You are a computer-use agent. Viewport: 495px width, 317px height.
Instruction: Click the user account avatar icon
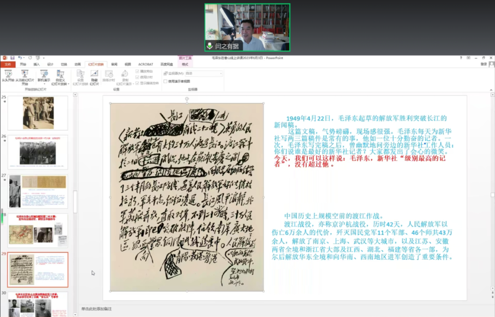click(x=491, y=64)
